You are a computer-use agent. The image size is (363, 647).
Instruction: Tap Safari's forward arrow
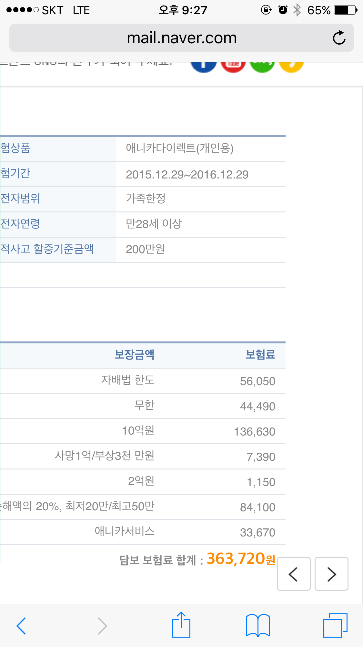[102, 626]
